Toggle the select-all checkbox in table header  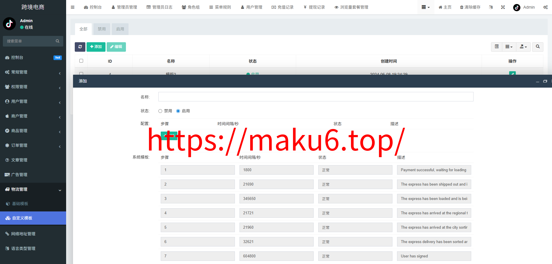(81, 61)
